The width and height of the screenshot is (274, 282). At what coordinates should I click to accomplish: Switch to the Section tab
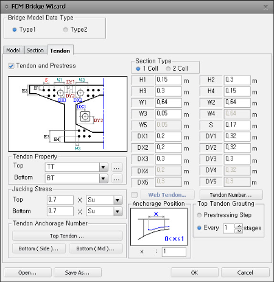click(x=35, y=51)
